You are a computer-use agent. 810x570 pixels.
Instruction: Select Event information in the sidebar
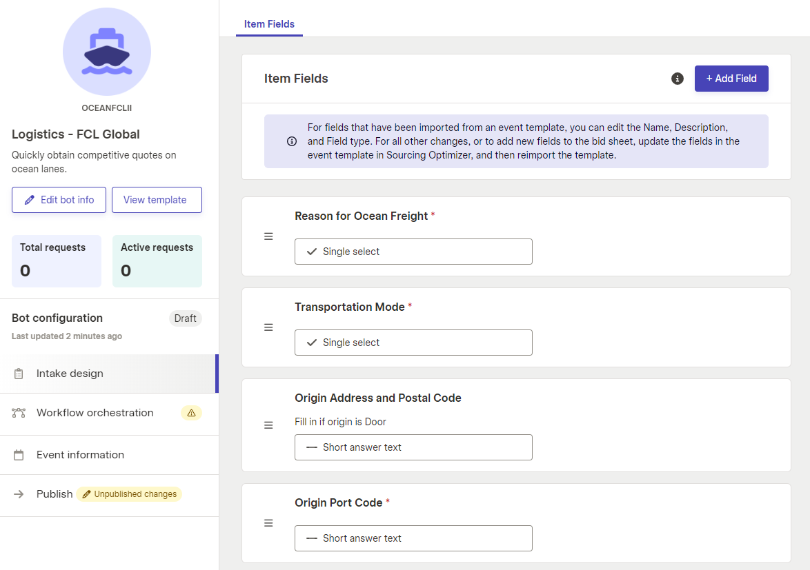(x=81, y=454)
